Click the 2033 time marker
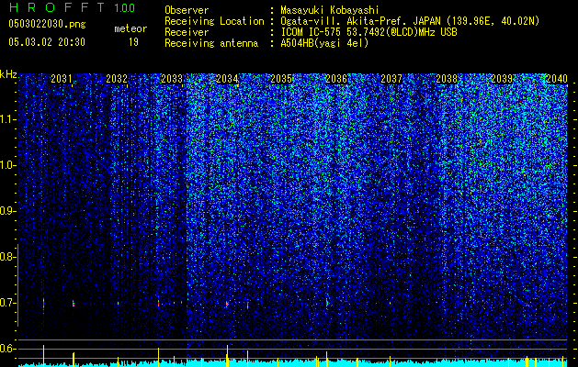 coord(172,78)
